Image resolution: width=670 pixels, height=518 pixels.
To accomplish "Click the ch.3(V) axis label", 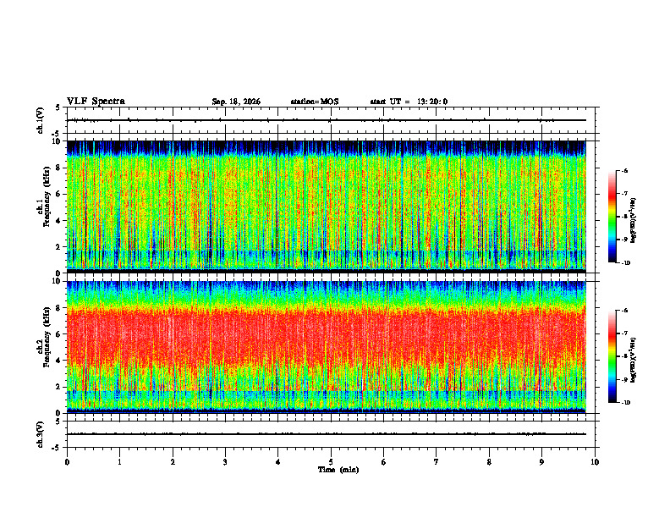I will coord(41,434).
